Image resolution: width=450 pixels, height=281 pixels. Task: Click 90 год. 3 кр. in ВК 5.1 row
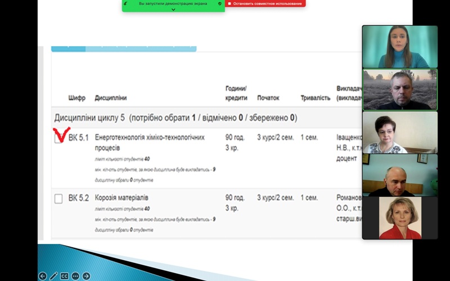tap(235, 143)
